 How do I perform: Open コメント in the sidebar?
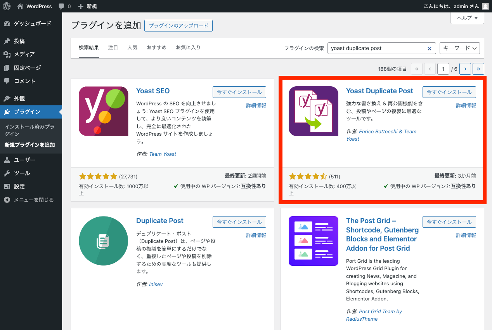[x=31, y=81]
